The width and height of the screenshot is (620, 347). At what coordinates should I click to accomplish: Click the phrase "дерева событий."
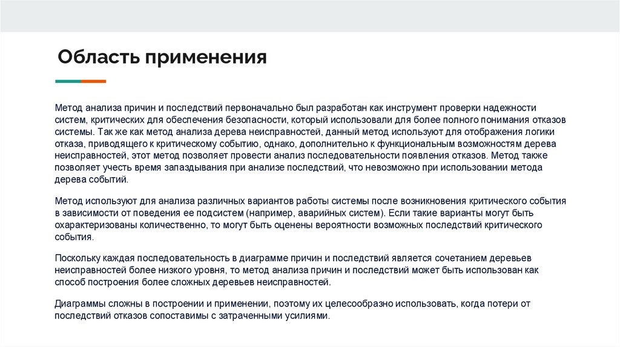[92, 179]
